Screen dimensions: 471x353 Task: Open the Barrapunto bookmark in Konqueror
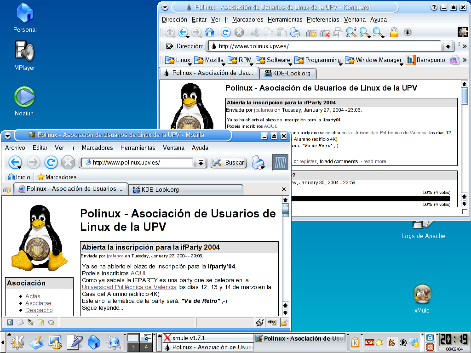425,60
